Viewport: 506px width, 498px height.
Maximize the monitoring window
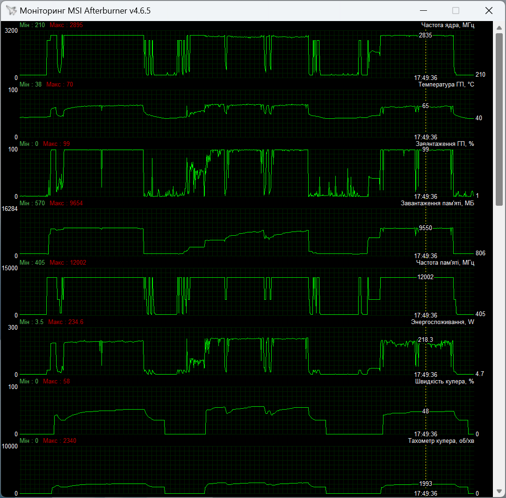pyautogui.click(x=455, y=11)
